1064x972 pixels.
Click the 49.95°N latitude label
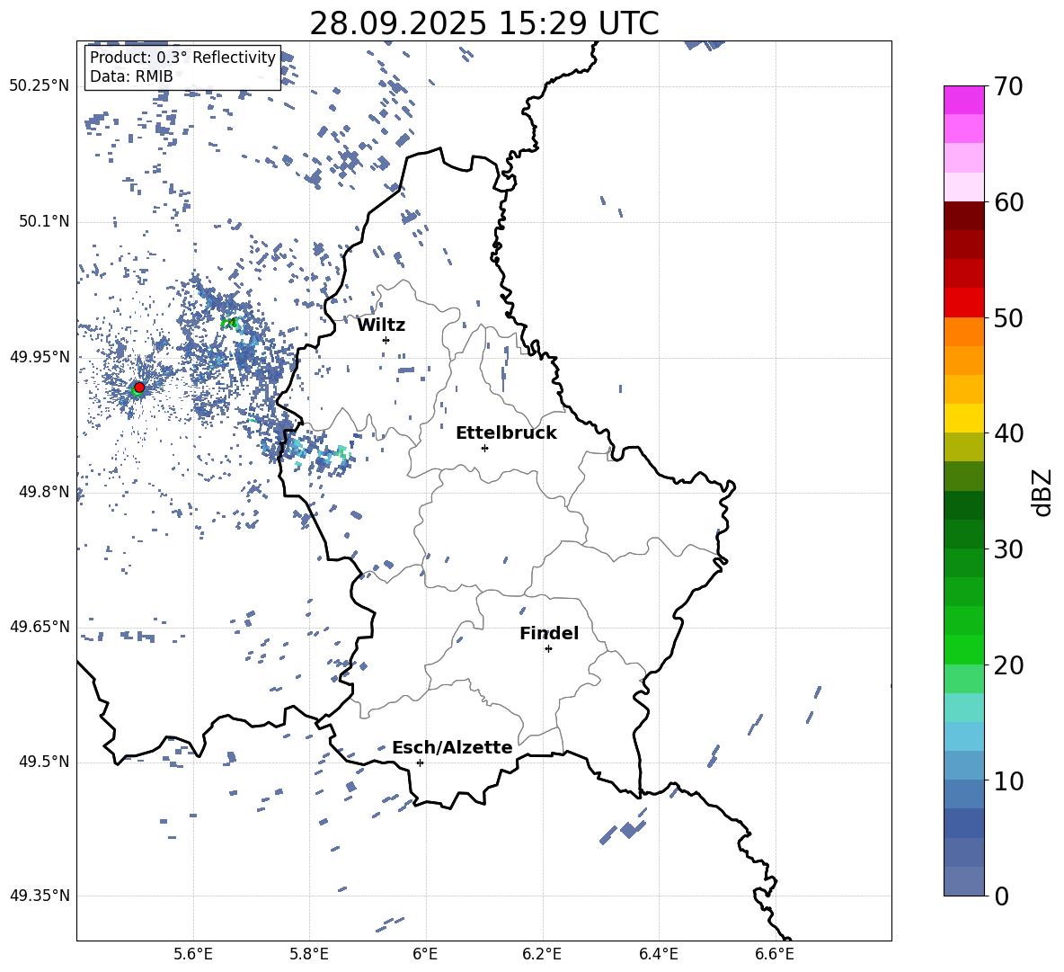40,356
